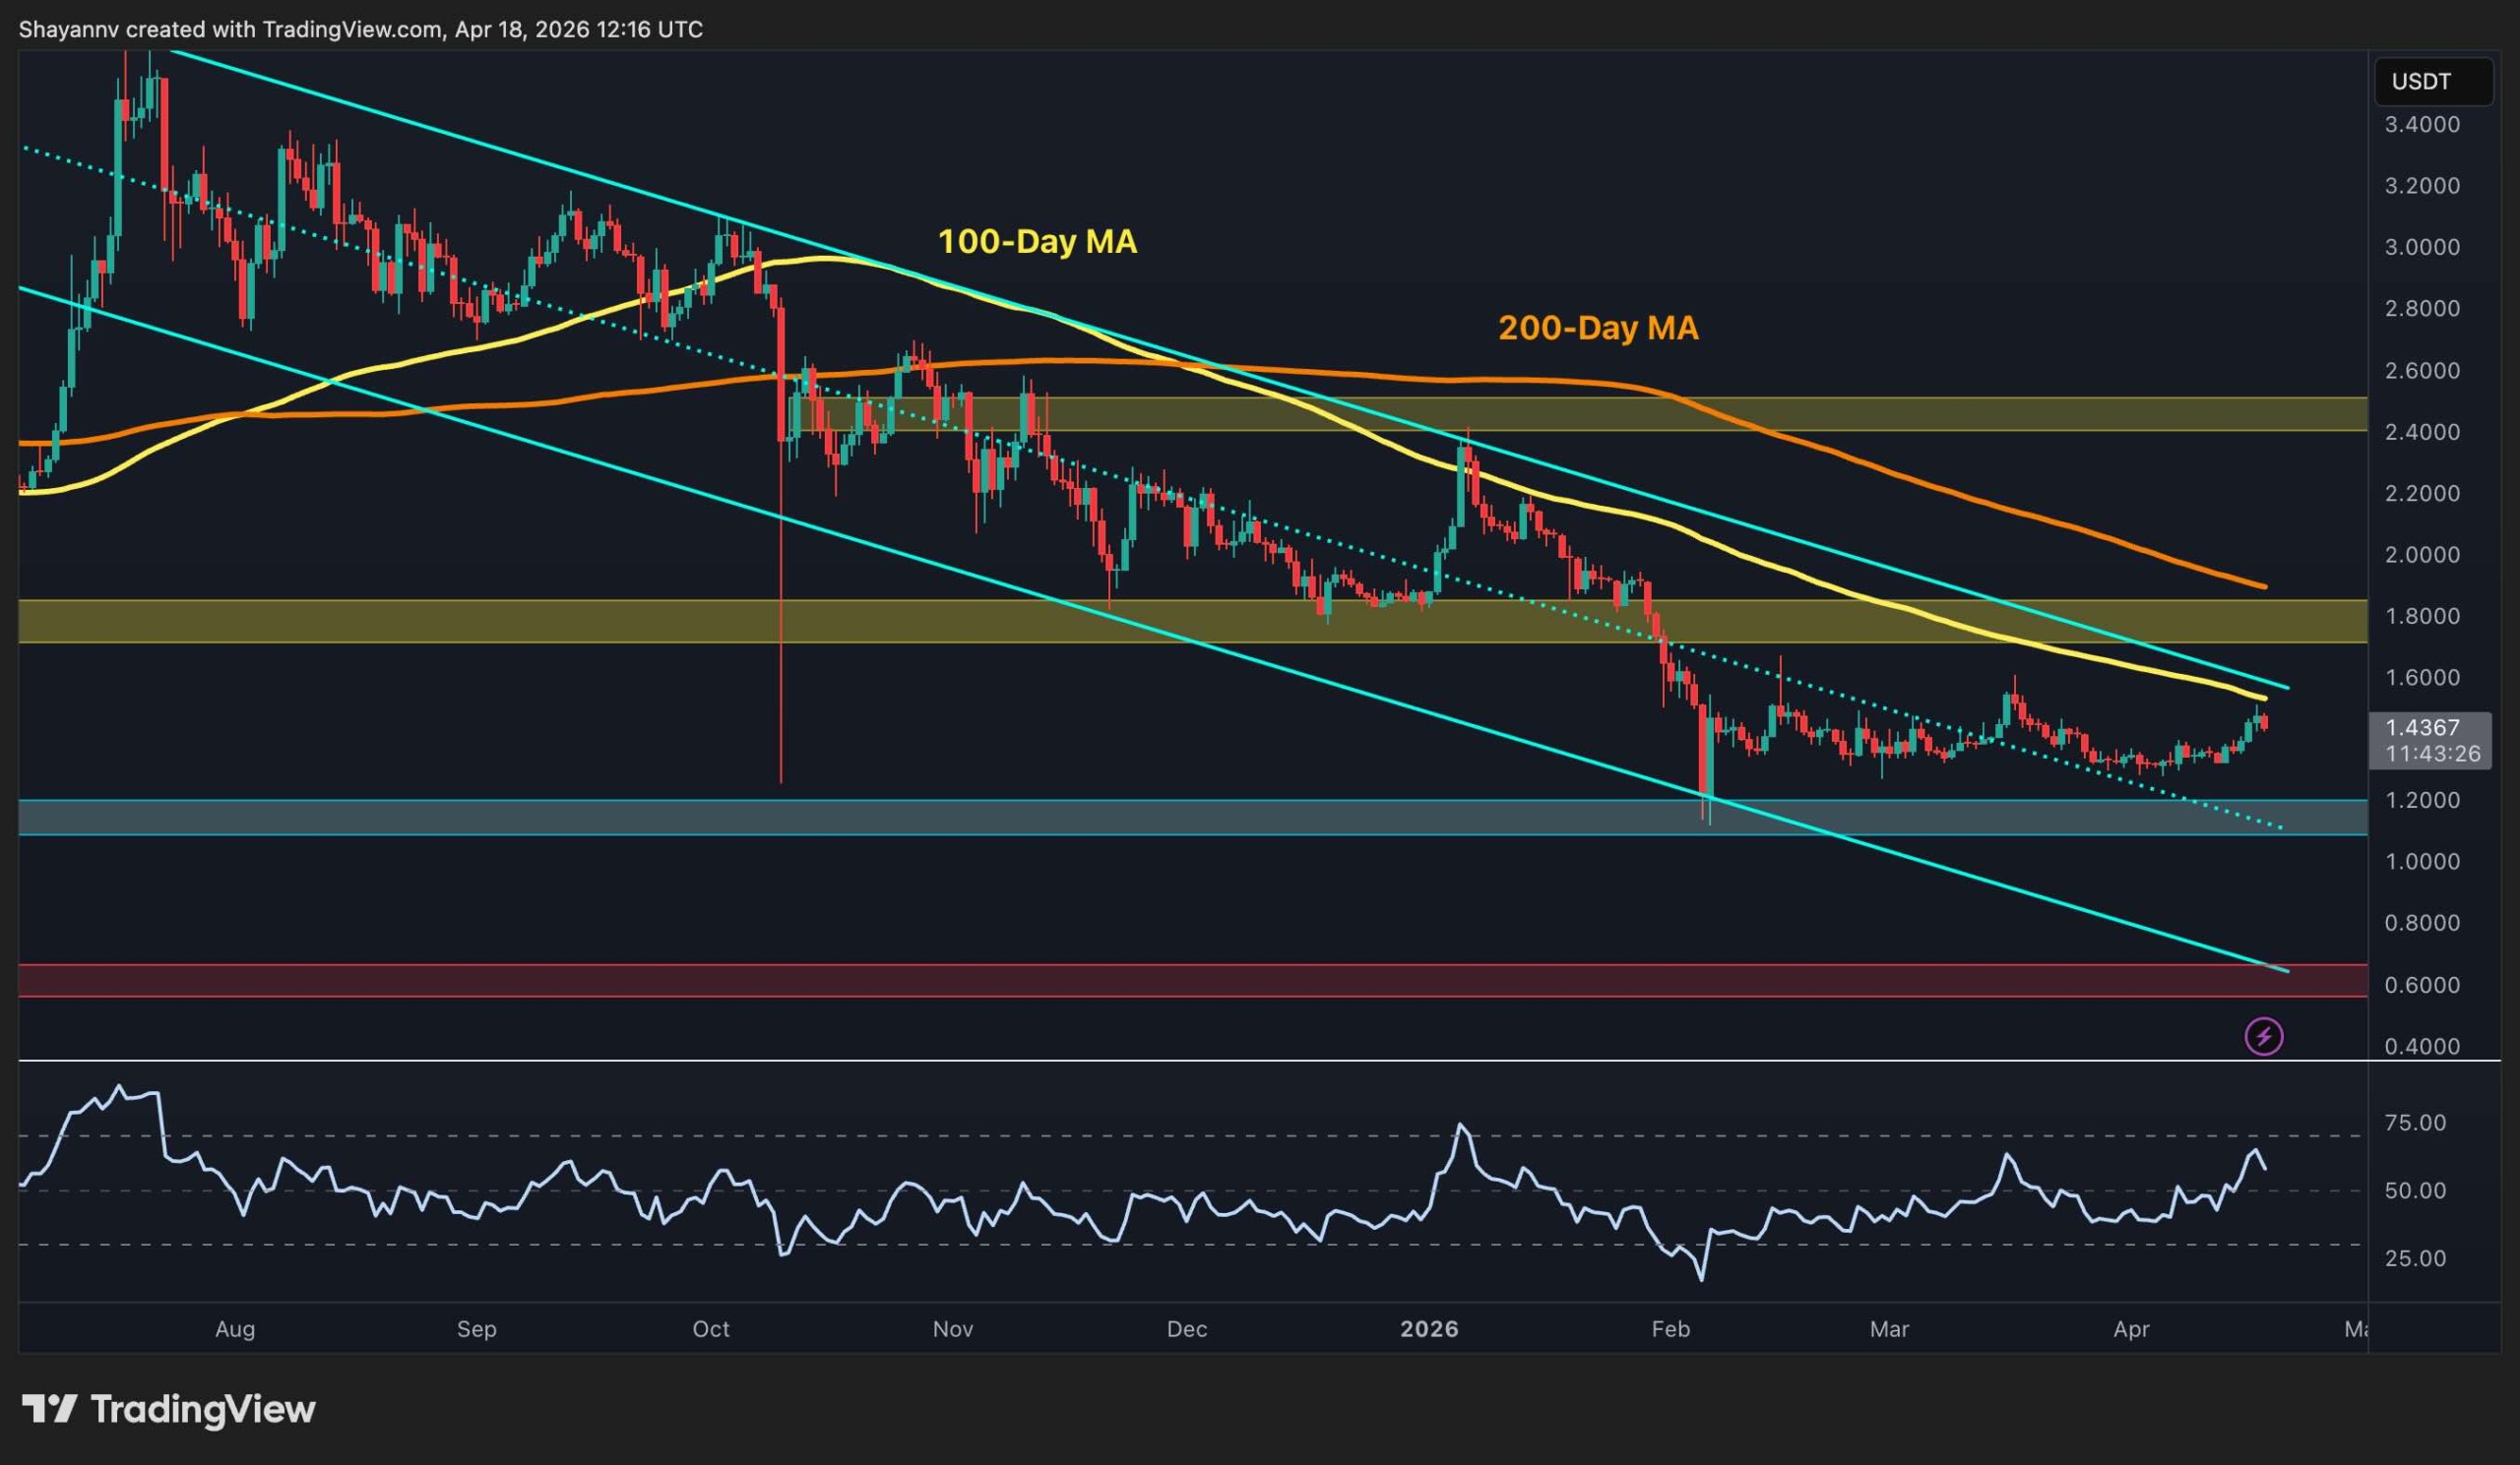Click the purple lightning quick-trade icon
This screenshot has height=1465, width=2520.
[x=2264, y=1035]
